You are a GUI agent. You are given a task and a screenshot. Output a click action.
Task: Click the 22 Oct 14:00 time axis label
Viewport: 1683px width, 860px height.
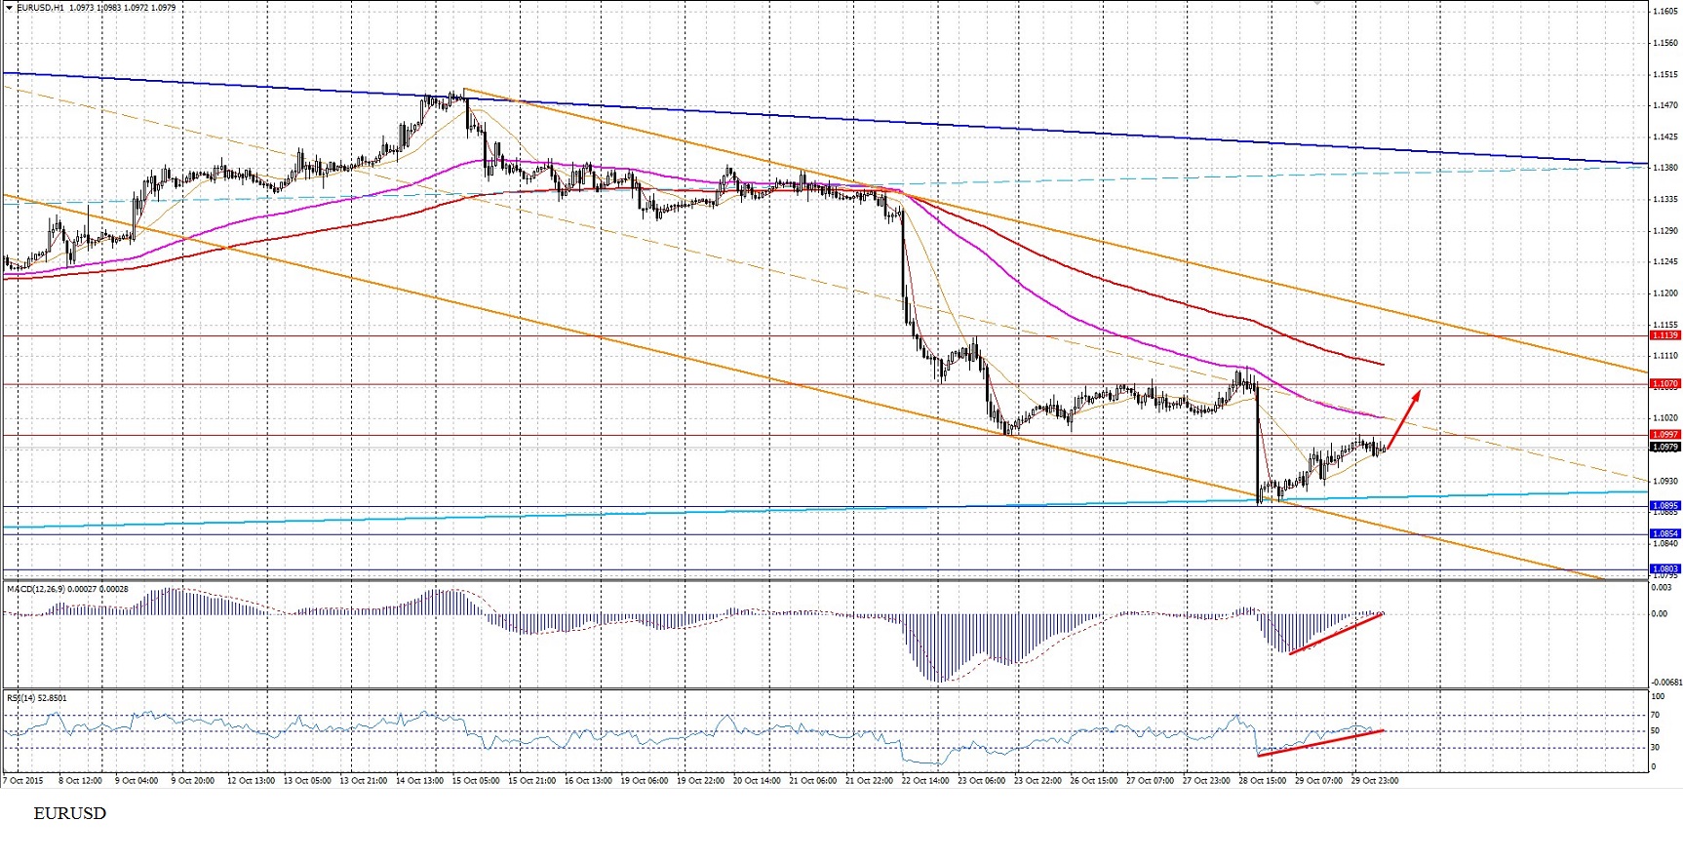pos(925,780)
